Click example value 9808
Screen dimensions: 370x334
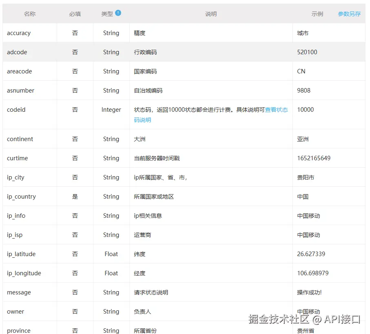coord(304,91)
